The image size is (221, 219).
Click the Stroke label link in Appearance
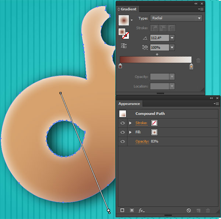[x=141, y=123]
